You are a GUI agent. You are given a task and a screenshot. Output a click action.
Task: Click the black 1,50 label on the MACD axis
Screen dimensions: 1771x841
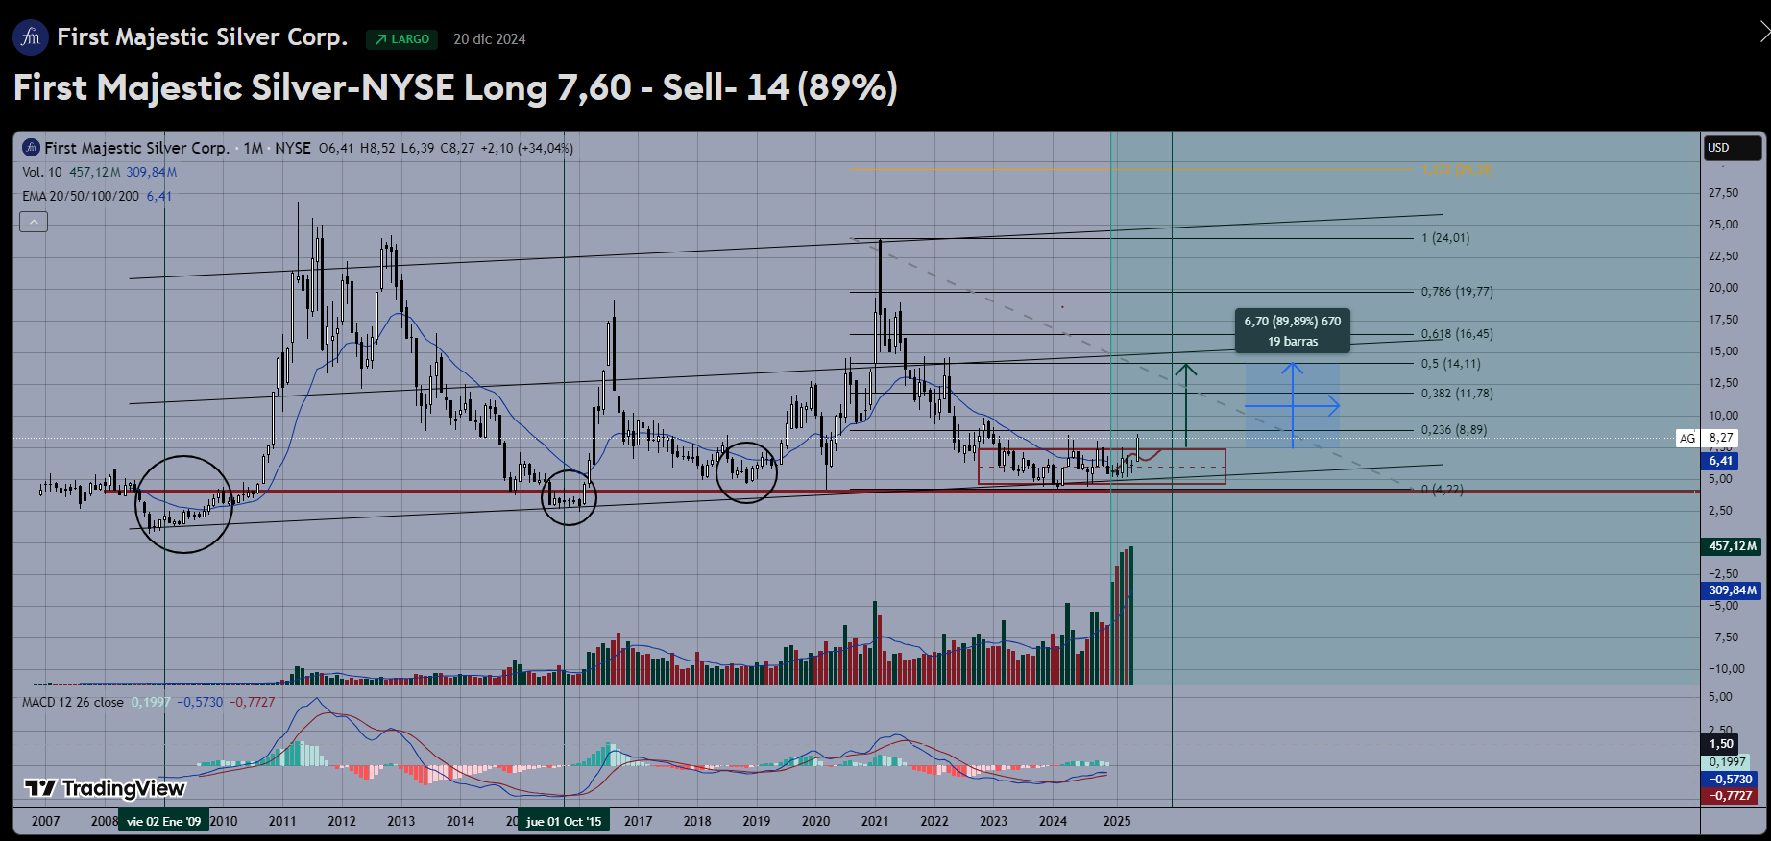tap(1721, 744)
